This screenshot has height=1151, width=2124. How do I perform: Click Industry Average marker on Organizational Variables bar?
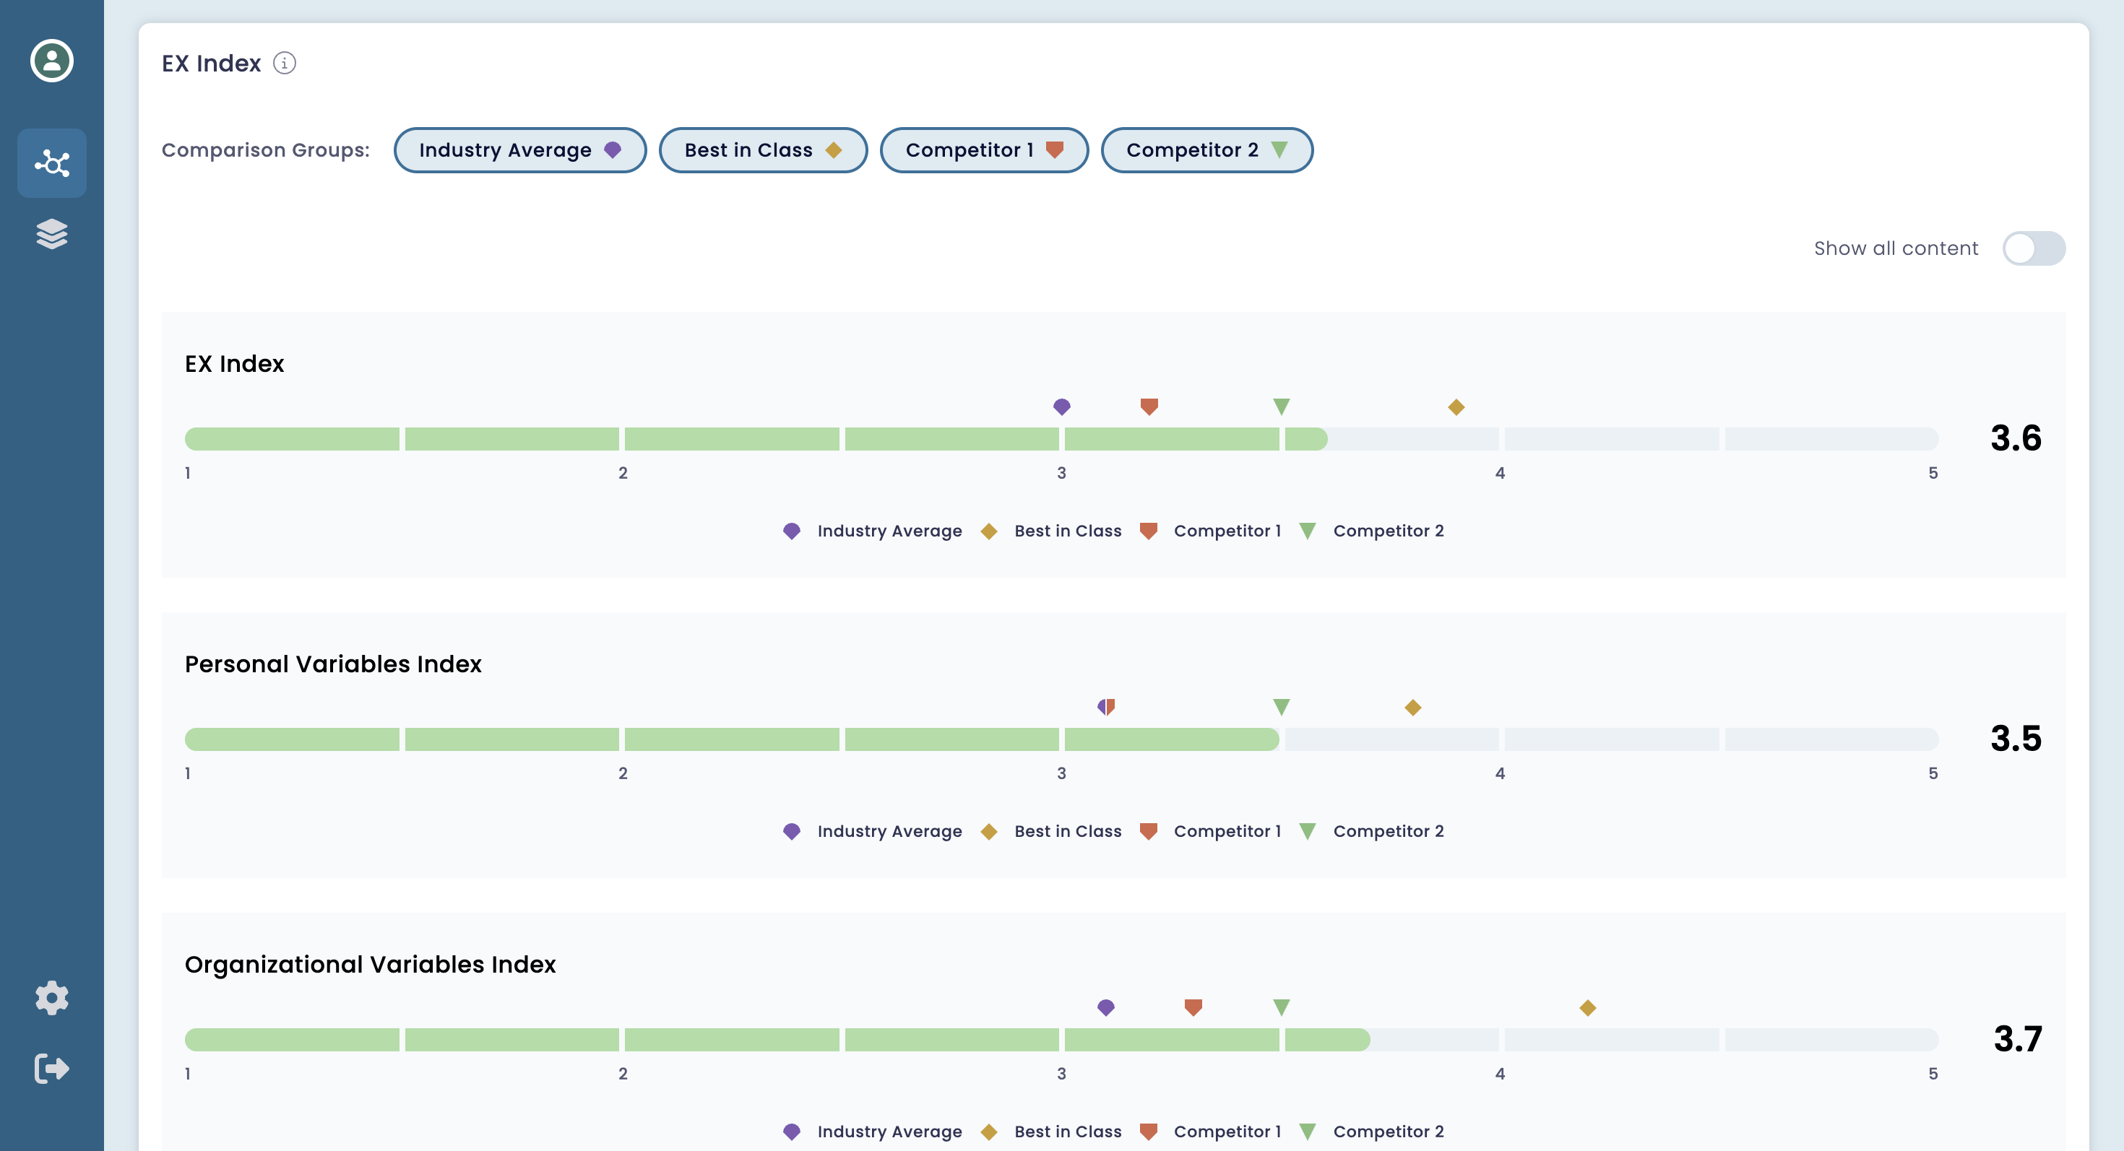point(1105,1007)
